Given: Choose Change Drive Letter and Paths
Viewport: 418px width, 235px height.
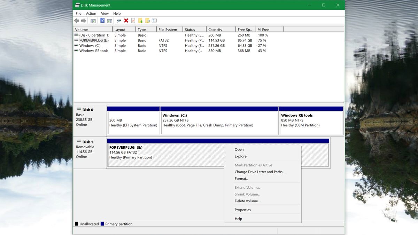Looking at the screenshot, I should tap(259, 172).
